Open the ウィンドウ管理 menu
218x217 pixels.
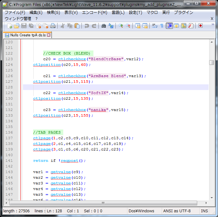[18, 19]
